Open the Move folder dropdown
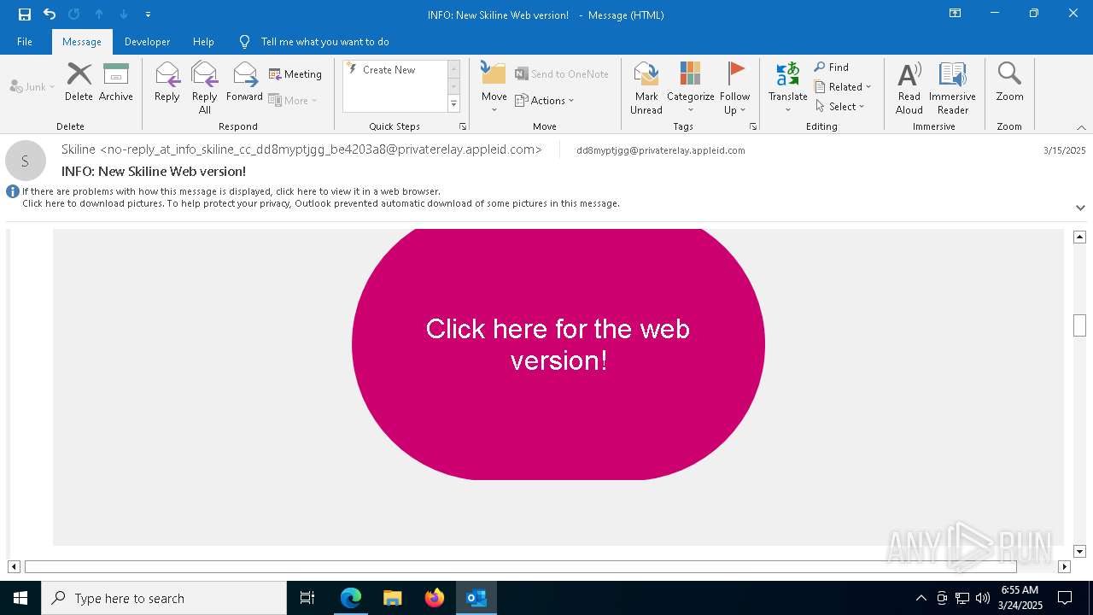Viewport: 1093px width, 615px height. [494, 88]
